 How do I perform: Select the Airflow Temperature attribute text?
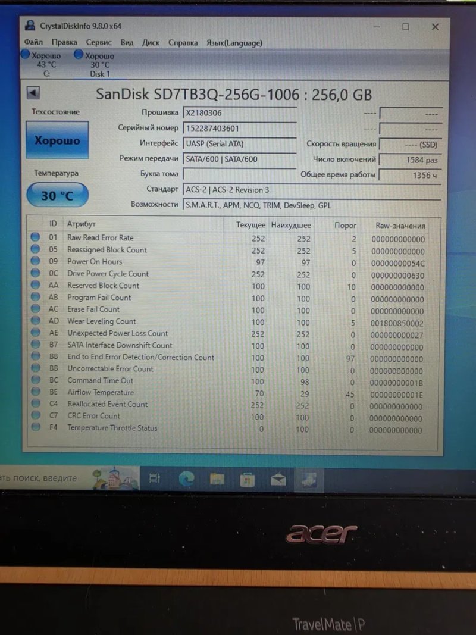[101, 392]
